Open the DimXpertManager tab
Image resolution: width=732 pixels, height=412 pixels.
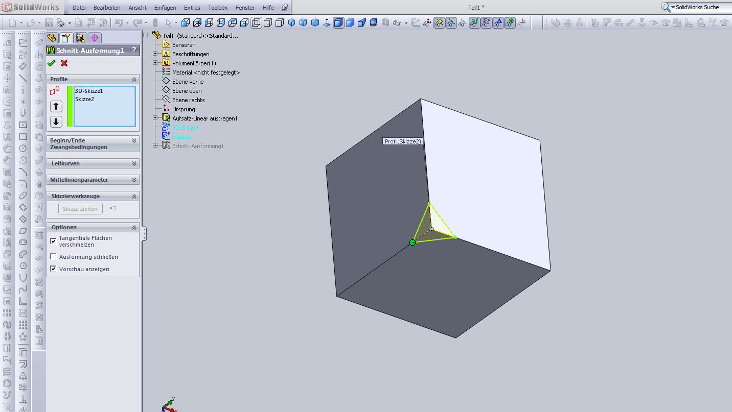point(95,38)
